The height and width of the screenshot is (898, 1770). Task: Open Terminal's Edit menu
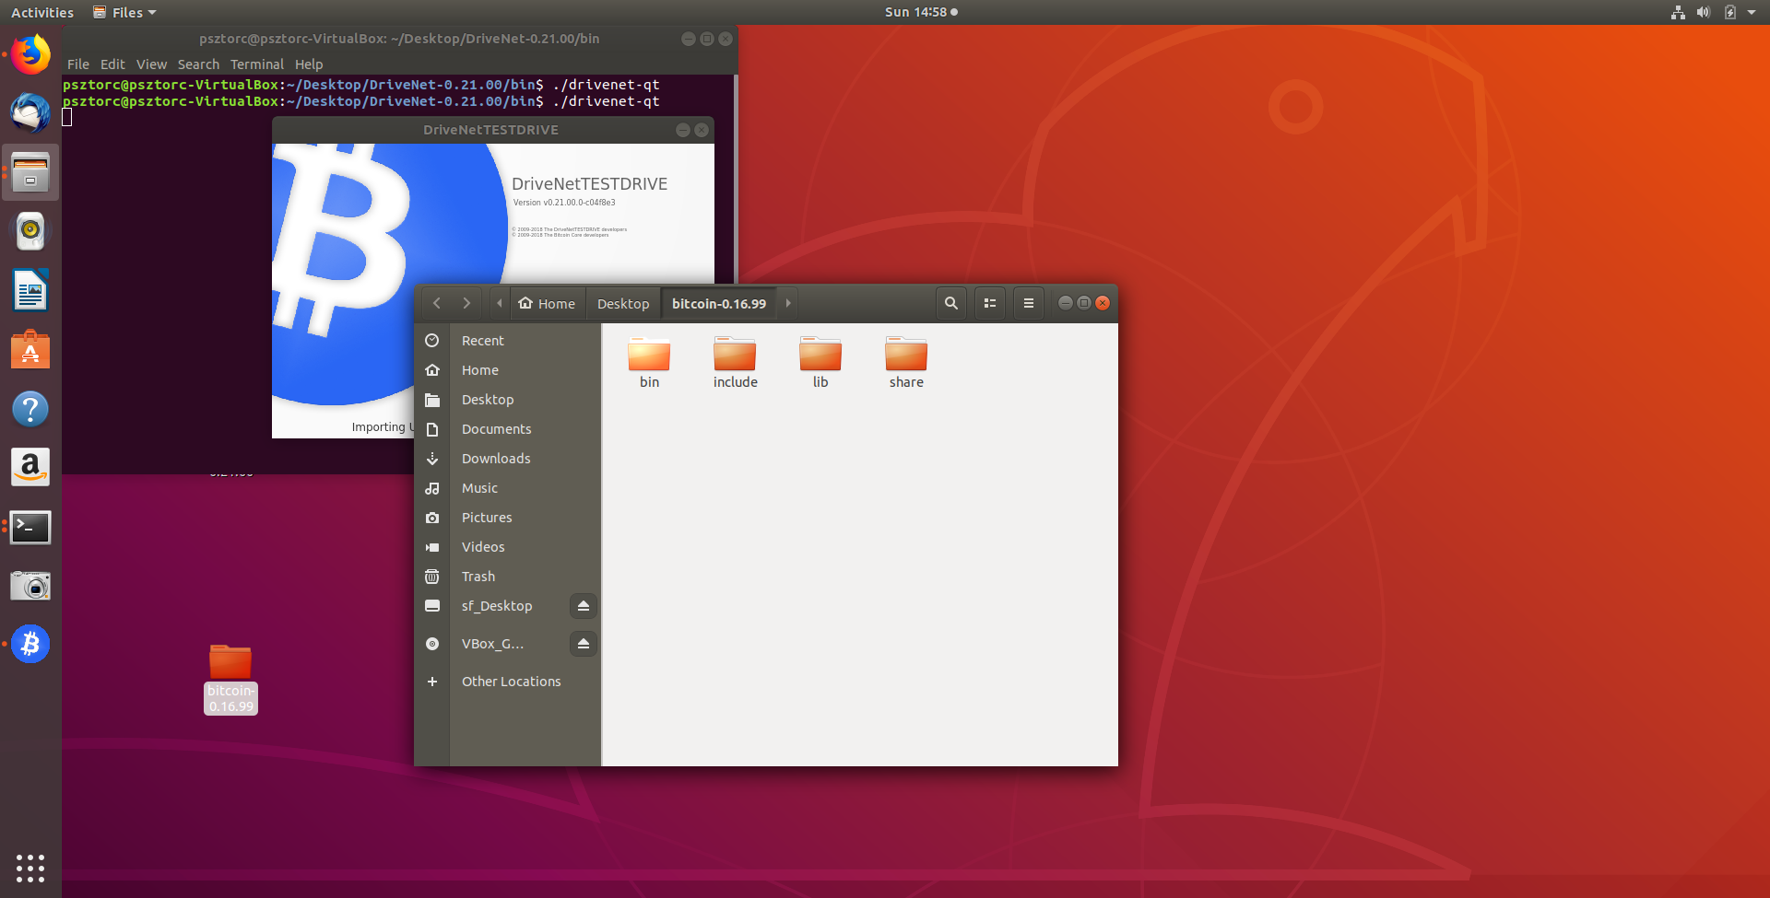(x=112, y=64)
